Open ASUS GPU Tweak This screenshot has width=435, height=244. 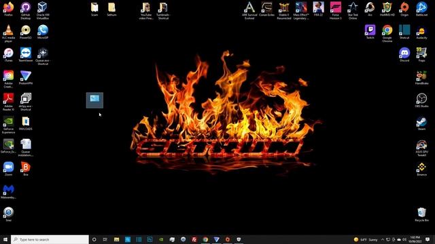(x=421, y=148)
